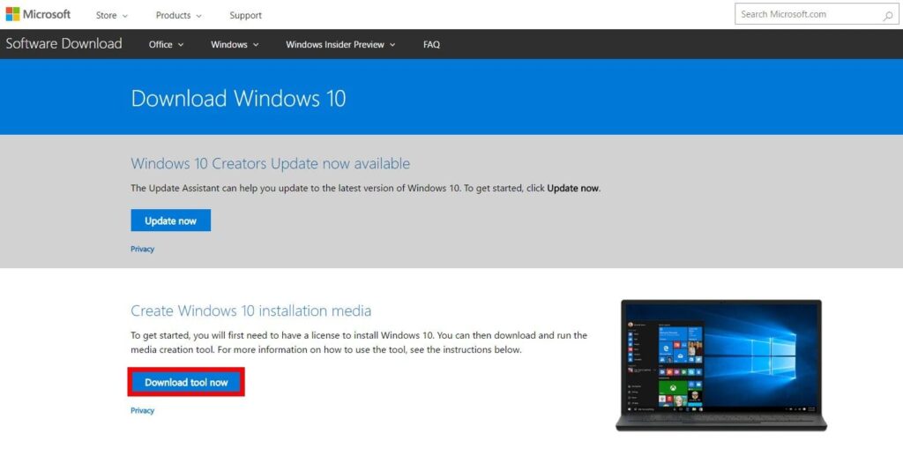Viewport: 903px width, 456px height.
Task: Open the Products dropdown in top bar
Action: click(x=178, y=15)
